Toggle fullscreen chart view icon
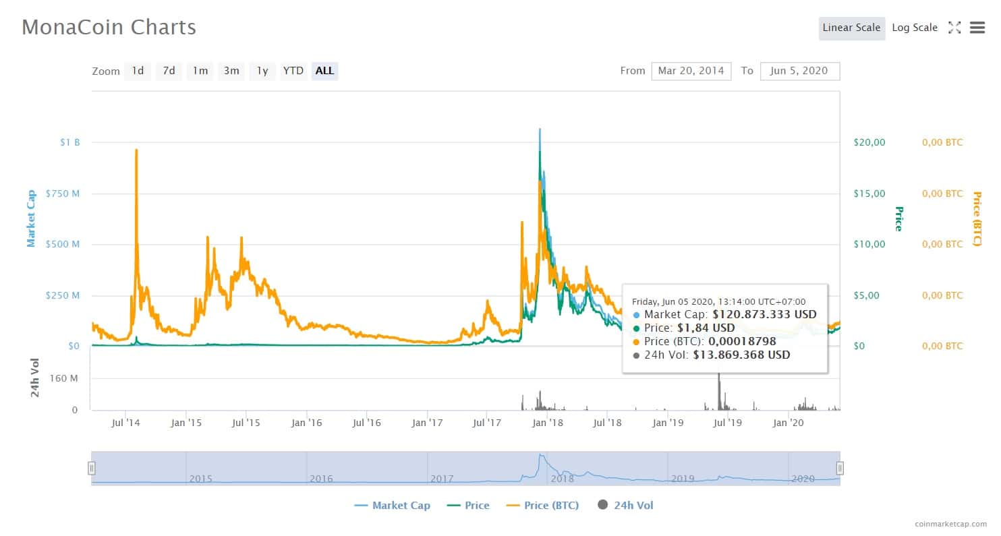1001x536 pixels. pyautogui.click(x=954, y=28)
